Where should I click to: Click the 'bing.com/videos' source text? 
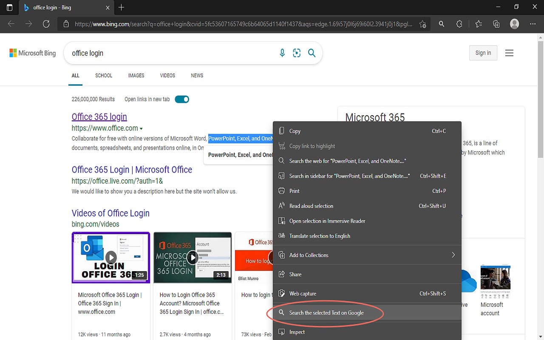[x=95, y=224]
